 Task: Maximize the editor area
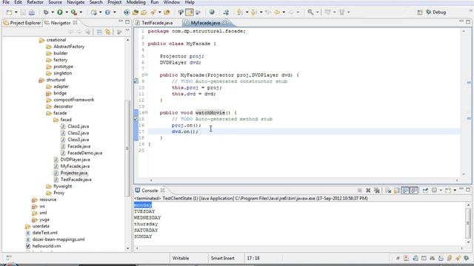click(x=468, y=21)
